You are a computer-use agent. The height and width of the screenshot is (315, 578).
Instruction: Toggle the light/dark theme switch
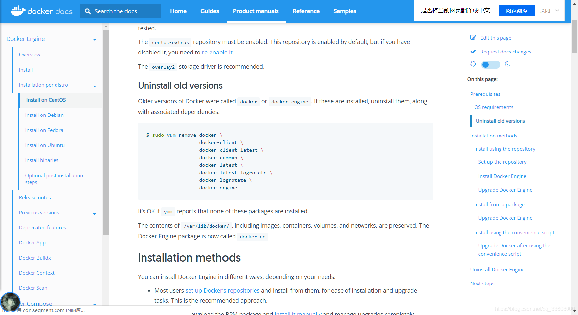pyautogui.click(x=490, y=65)
